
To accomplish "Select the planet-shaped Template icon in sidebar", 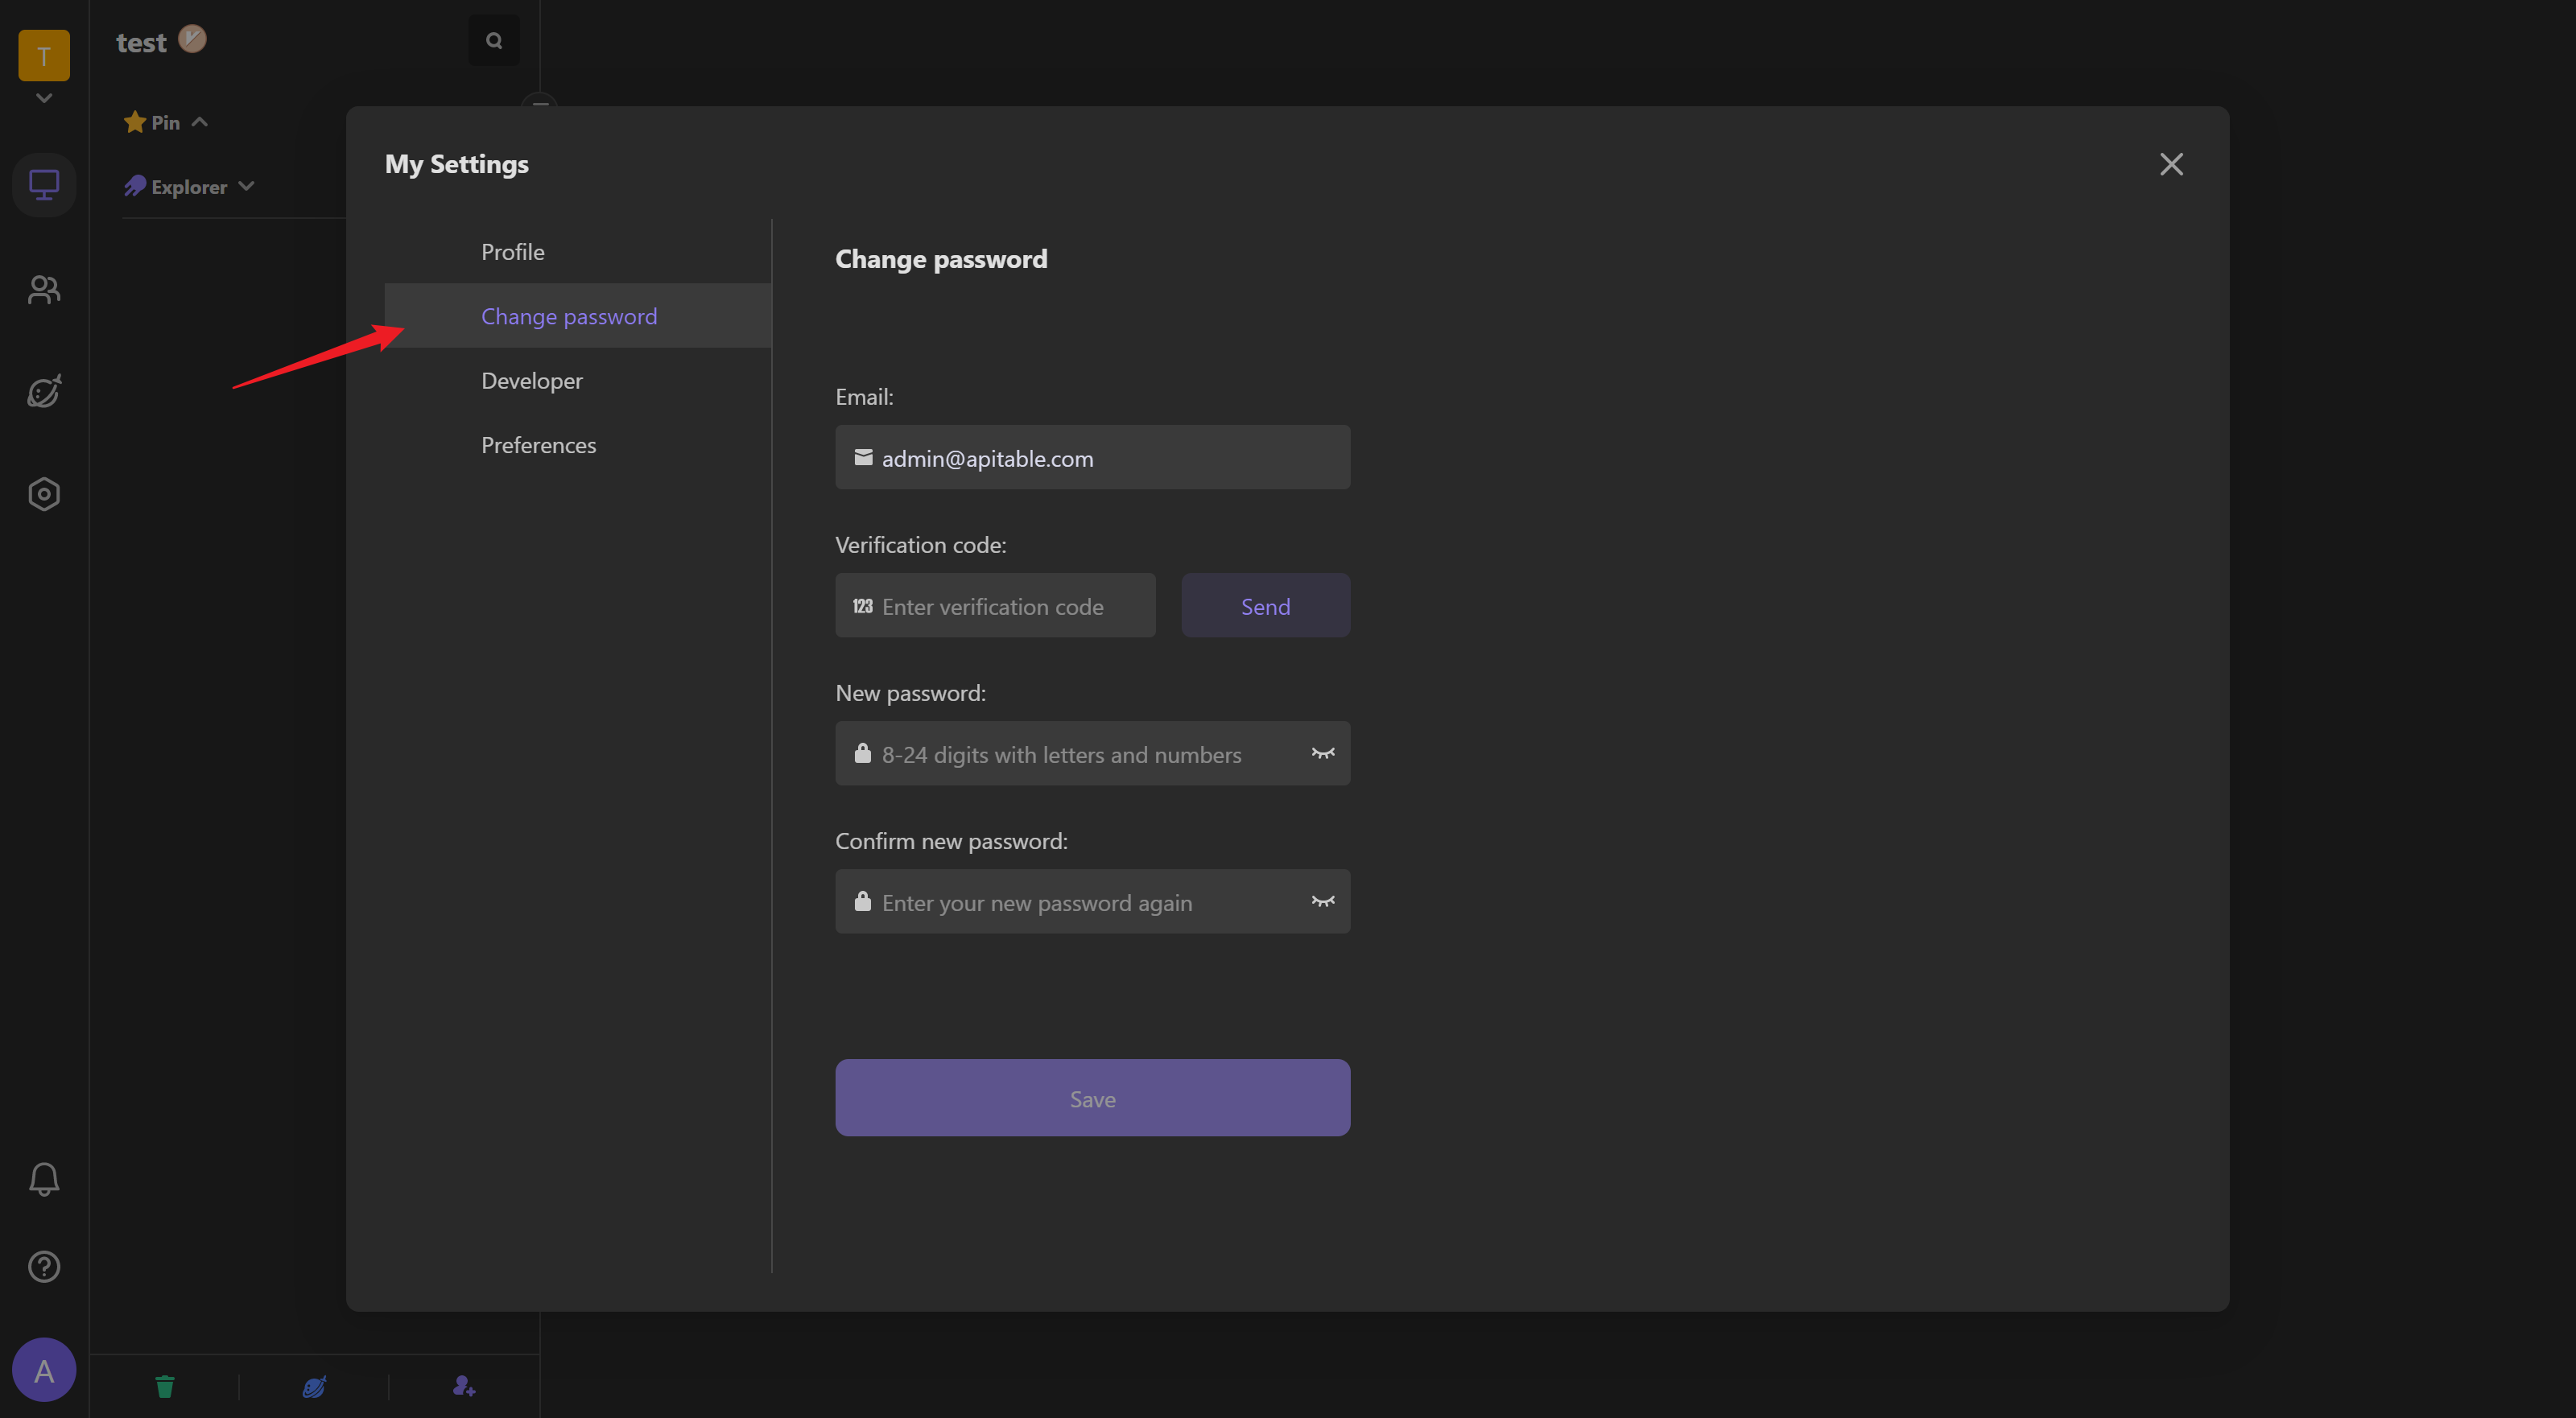I will coord(44,392).
